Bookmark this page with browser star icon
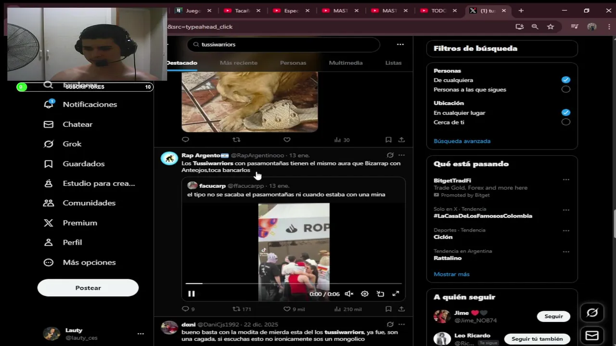Screen dimensions: 616x346 tap(551, 27)
